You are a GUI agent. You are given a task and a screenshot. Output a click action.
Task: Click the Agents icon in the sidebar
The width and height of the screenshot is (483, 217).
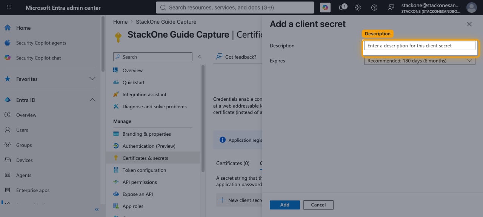pyautogui.click(x=7, y=175)
